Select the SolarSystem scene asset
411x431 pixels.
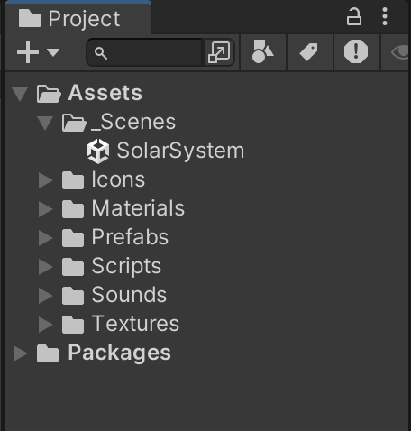point(166,151)
